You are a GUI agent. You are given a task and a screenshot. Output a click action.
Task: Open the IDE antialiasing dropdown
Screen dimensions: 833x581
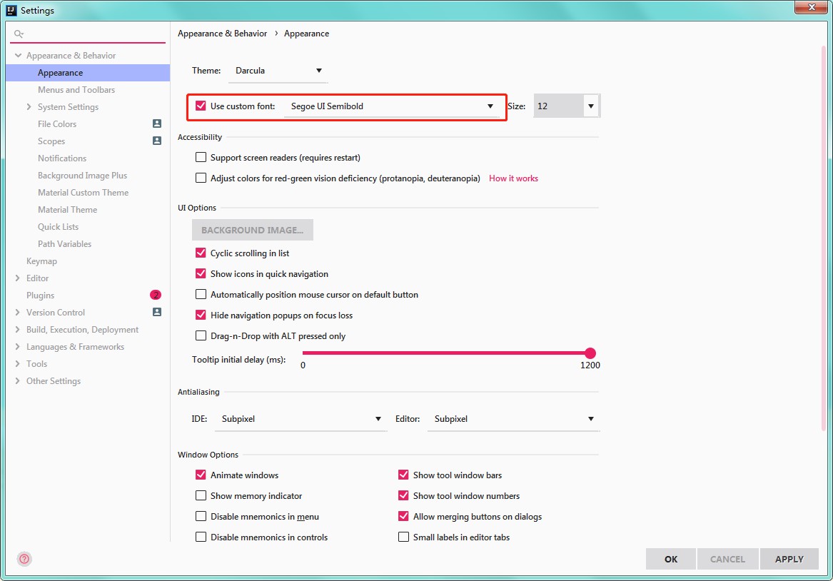tap(301, 419)
